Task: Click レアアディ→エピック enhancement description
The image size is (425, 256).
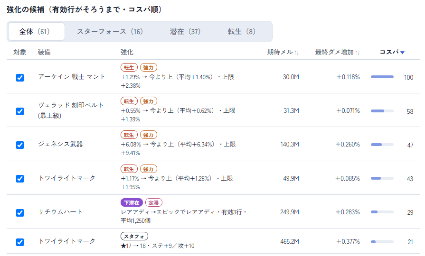Action: pos(184,216)
